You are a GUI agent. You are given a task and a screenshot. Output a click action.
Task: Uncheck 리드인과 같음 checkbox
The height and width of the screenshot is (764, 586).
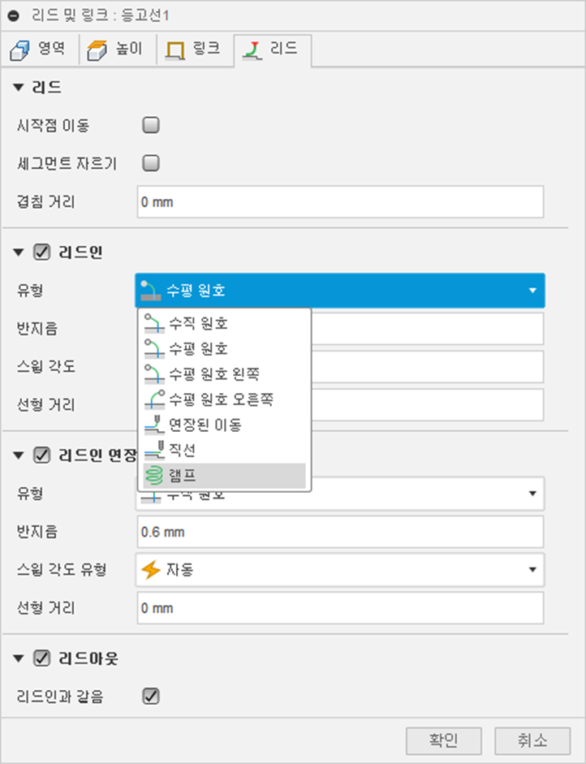click(x=151, y=697)
